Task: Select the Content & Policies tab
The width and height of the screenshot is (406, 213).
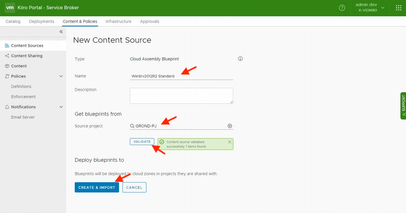Action: click(80, 22)
